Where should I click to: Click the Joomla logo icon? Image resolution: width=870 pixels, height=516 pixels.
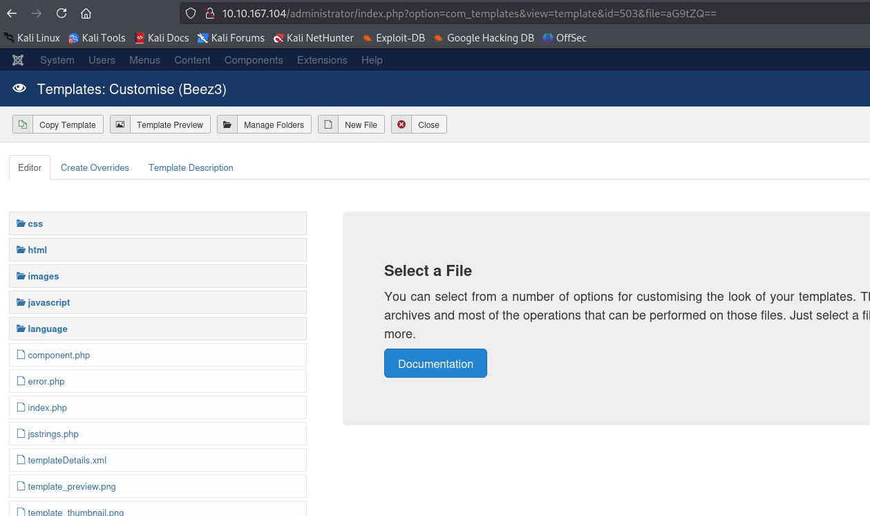pyautogui.click(x=18, y=60)
